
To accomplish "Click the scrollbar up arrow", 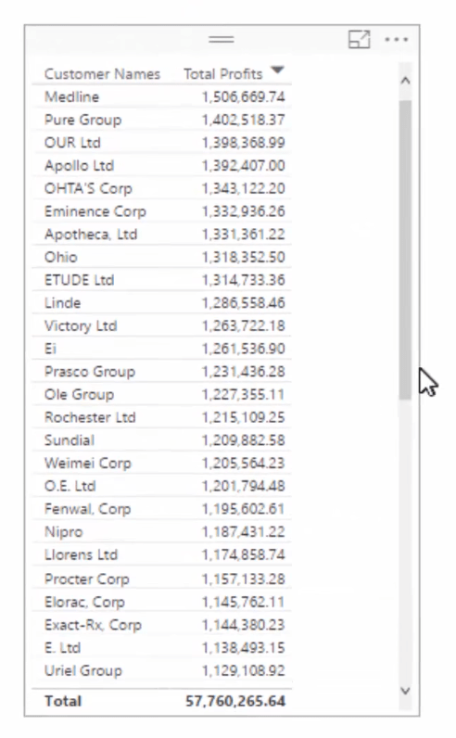I will [x=405, y=81].
